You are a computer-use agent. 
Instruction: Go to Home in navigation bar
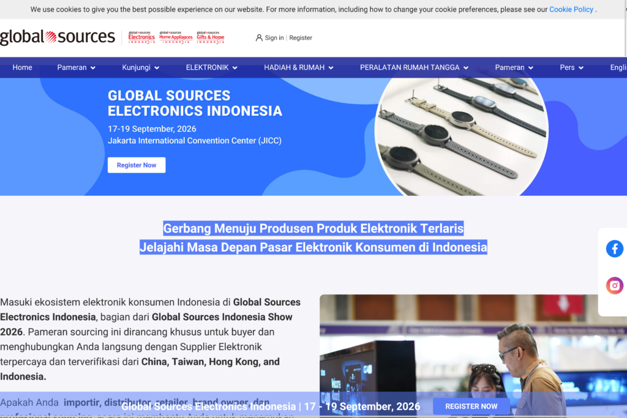click(22, 67)
